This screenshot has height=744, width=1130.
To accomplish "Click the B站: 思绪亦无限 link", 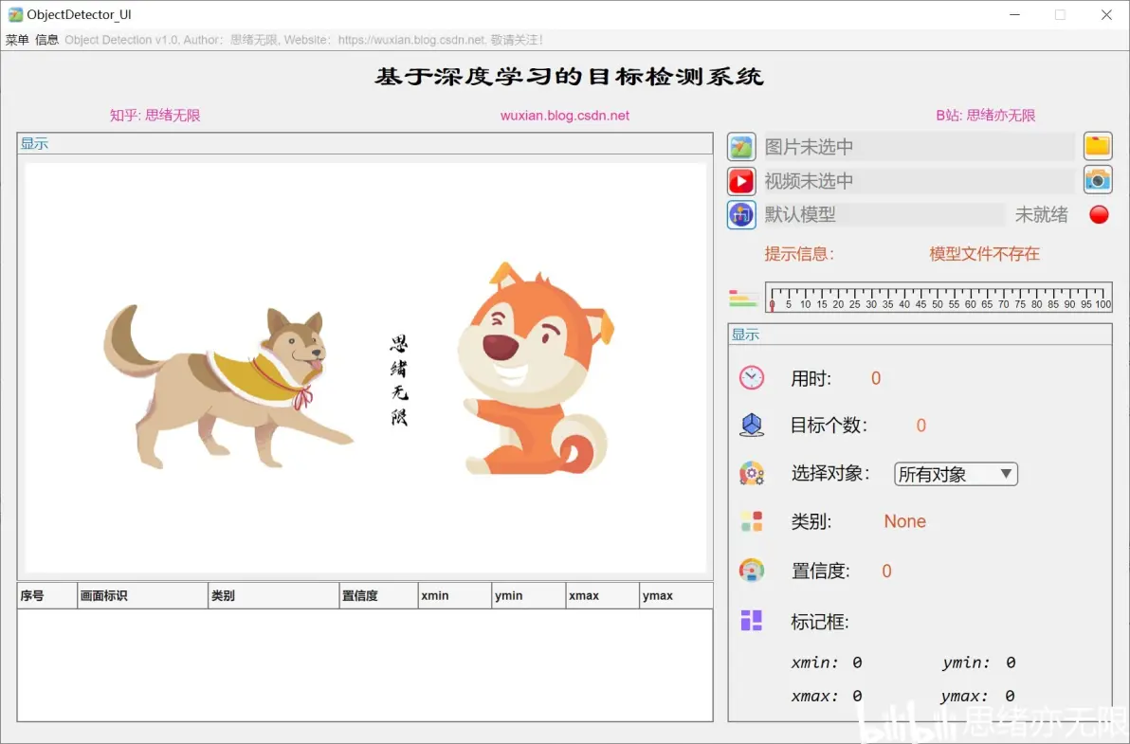I will coord(985,116).
